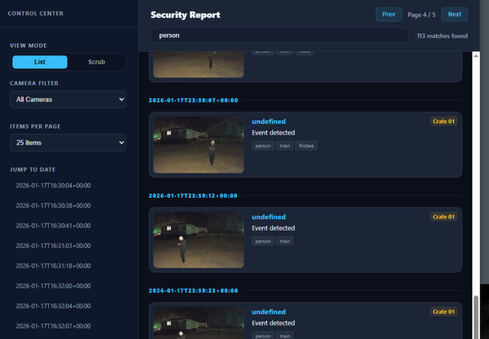Open thumbnail of the 23:59:12 event
The image size is (489, 339).
[199, 240]
